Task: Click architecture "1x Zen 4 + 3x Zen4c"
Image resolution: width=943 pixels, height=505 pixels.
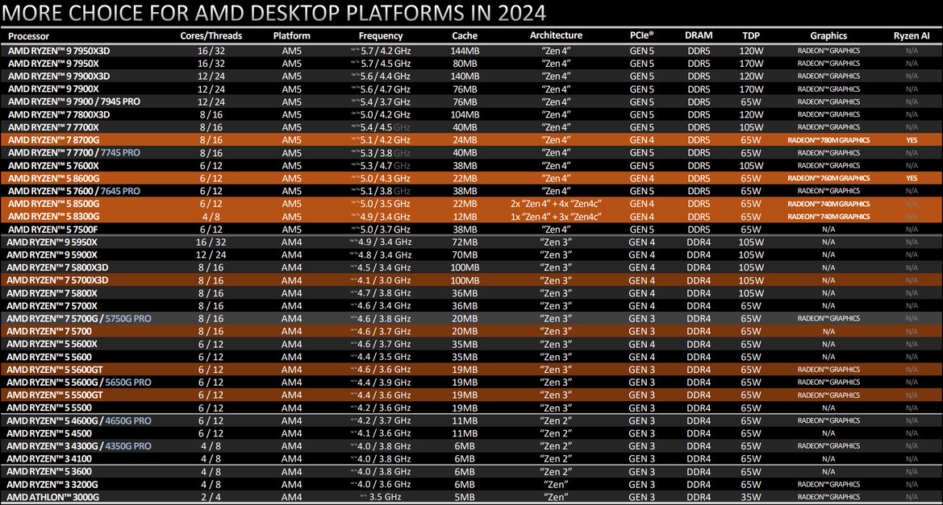Action: 556,217
